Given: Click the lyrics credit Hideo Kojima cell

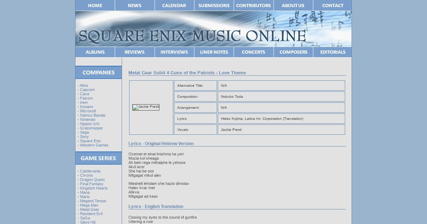Looking at the screenshot, I should [281, 118].
